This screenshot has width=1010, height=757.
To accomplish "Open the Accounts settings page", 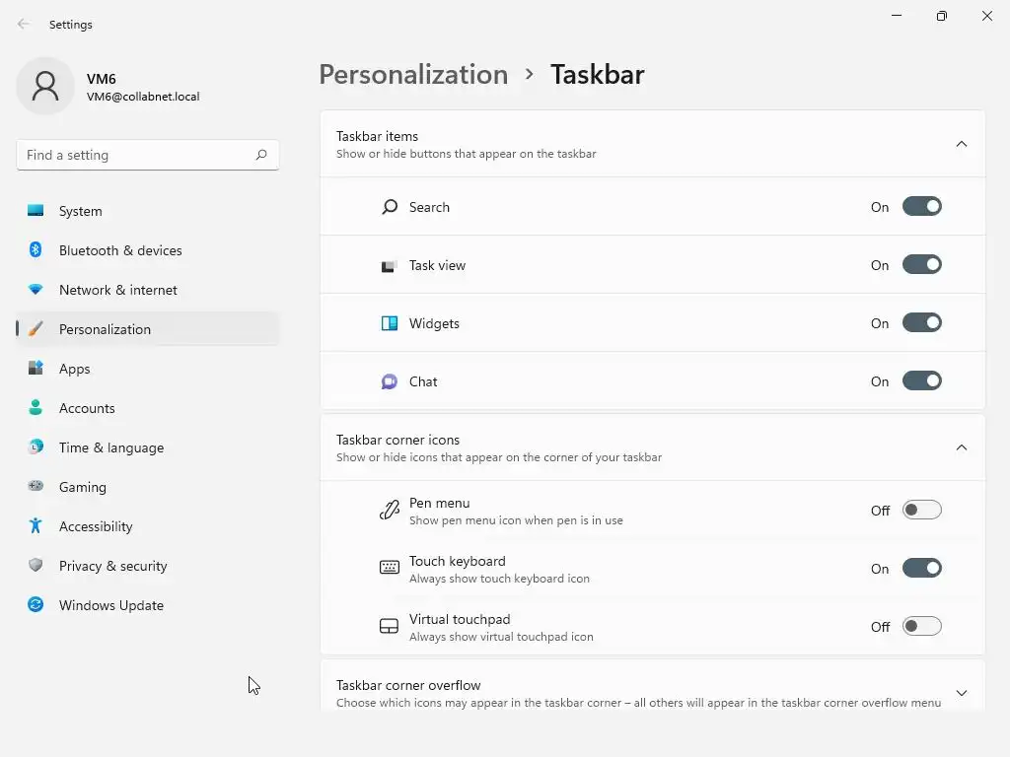I will tap(87, 408).
